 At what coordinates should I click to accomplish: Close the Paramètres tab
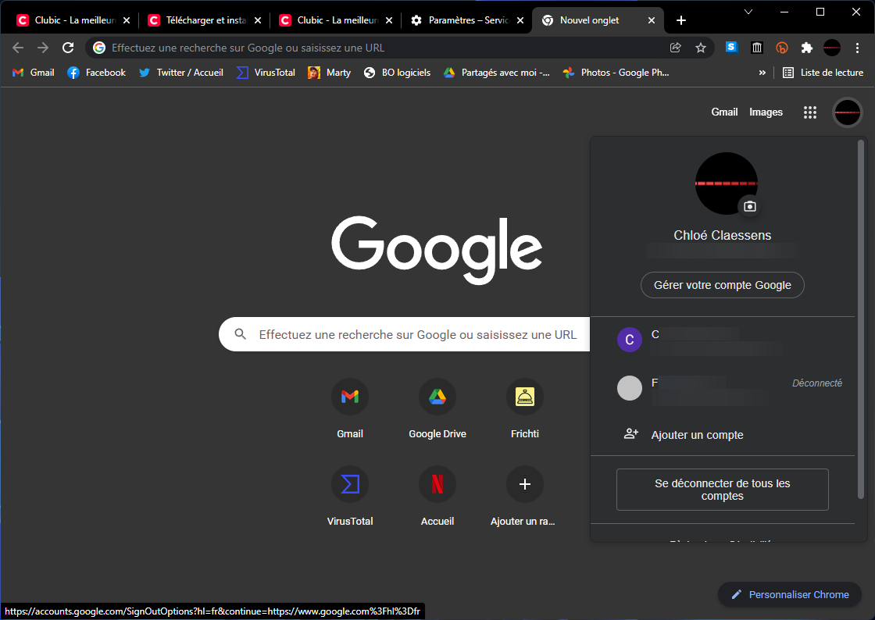click(520, 20)
